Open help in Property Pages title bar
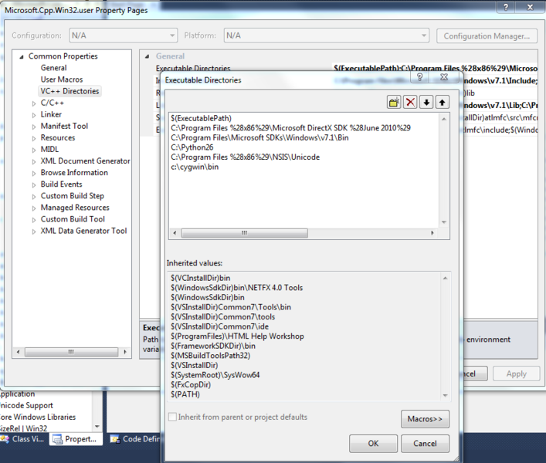Viewport: 546px width, 463px height. click(506, 7)
